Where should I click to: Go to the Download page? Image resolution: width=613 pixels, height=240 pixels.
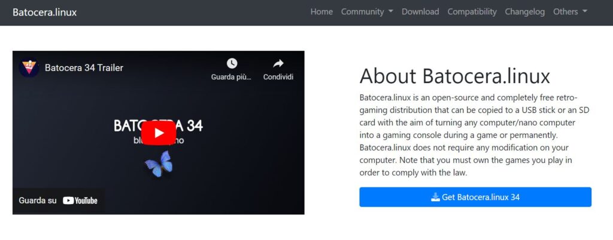(x=420, y=12)
